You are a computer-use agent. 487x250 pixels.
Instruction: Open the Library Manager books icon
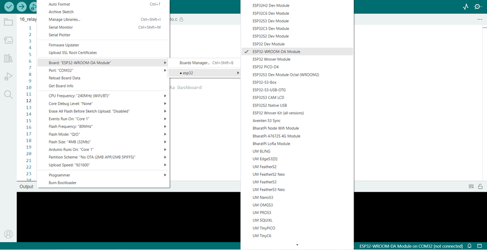[8, 58]
